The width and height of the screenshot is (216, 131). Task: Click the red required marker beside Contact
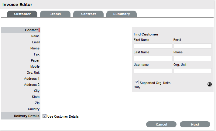[39, 30]
